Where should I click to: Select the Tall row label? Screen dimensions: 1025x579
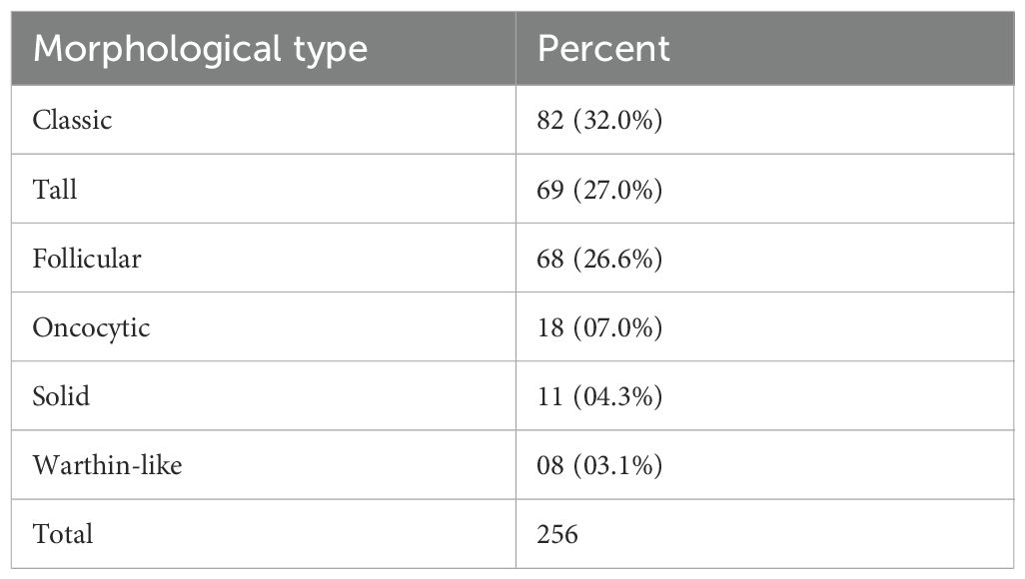[x=55, y=189]
